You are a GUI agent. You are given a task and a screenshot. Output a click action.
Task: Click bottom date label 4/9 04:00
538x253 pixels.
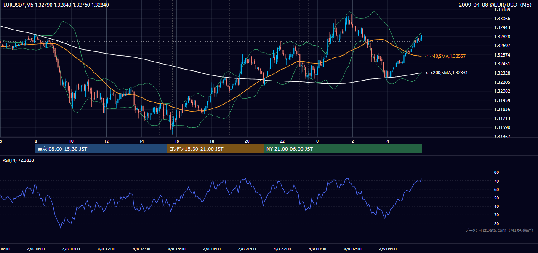click(388, 249)
